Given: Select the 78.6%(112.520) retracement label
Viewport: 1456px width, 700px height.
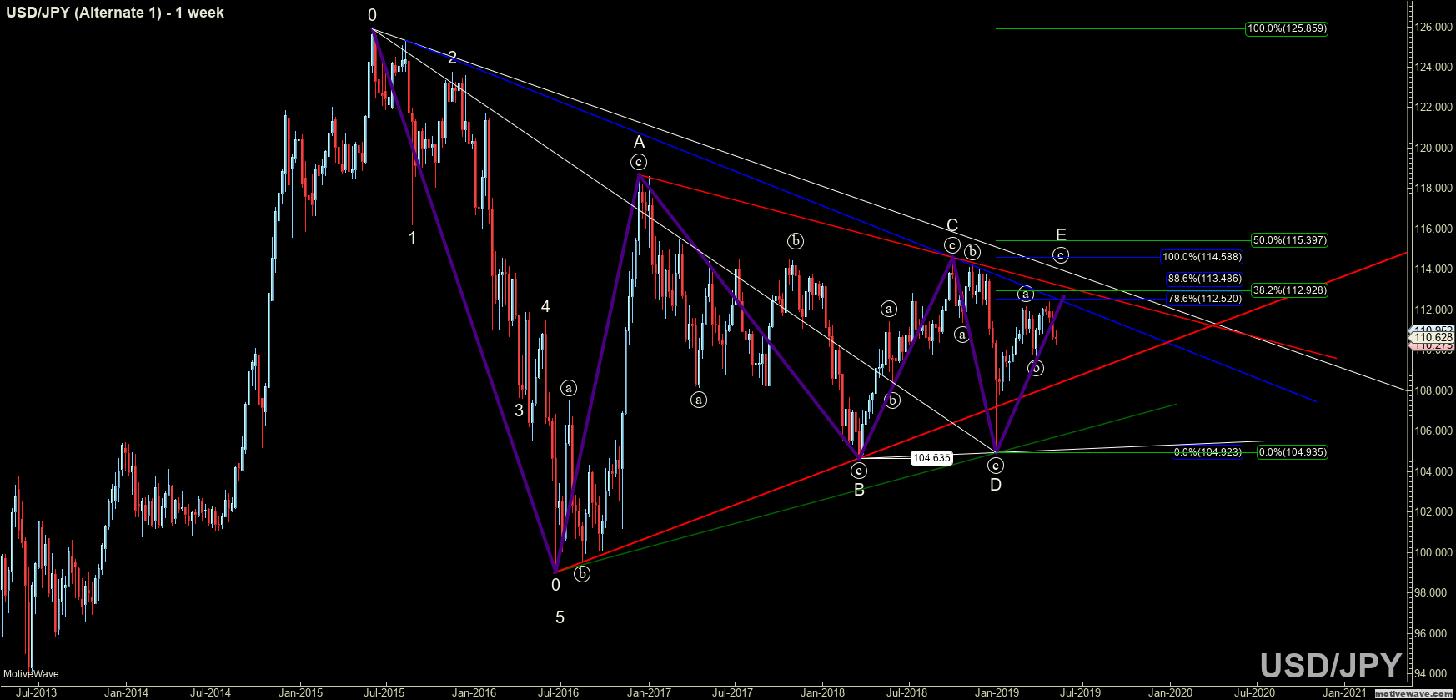Looking at the screenshot, I should click(x=1204, y=299).
